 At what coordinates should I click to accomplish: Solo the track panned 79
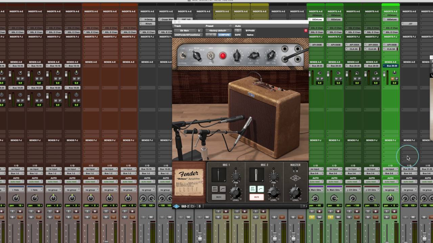point(368,217)
